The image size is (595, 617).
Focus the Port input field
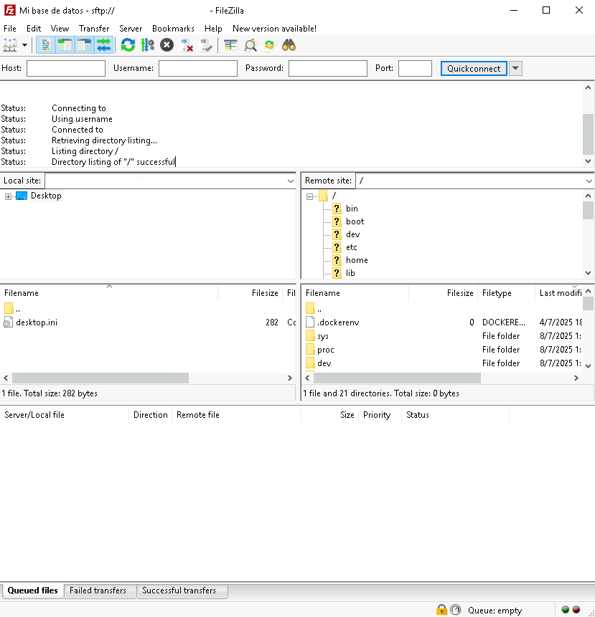[415, 69]
